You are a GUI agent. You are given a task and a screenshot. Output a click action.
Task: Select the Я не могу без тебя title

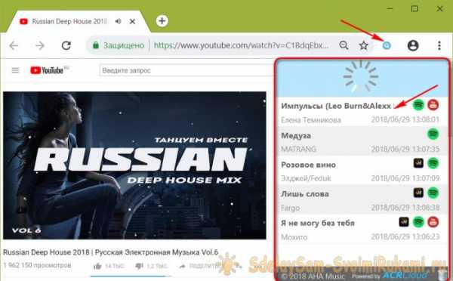(318, 223)
